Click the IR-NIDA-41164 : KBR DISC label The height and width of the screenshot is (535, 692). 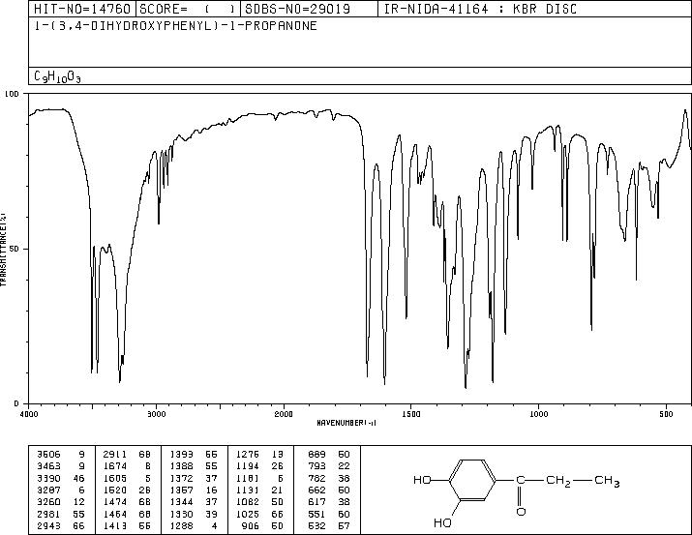coord(480,9)
